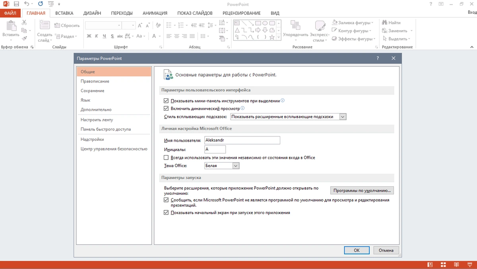This screenshot has height=269, width=477.
Task: Start slideshow from quick access toolbar icon
Action: click(x=50, y=4)
